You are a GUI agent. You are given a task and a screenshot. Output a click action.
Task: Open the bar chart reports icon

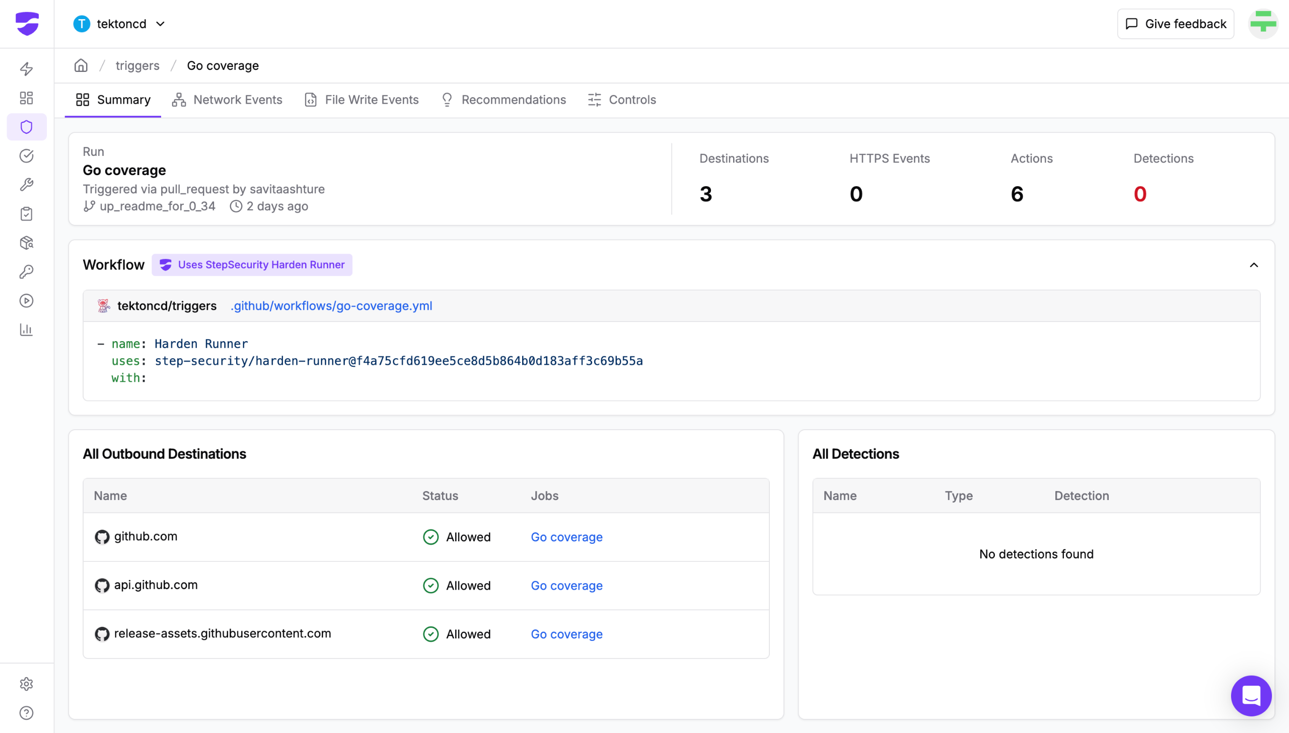tap(26, 330)
